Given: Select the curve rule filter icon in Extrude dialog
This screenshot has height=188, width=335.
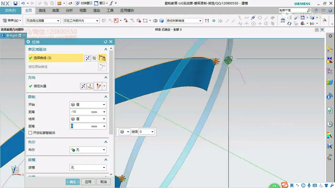Looking at the screenshot, I should coord(102,58).
